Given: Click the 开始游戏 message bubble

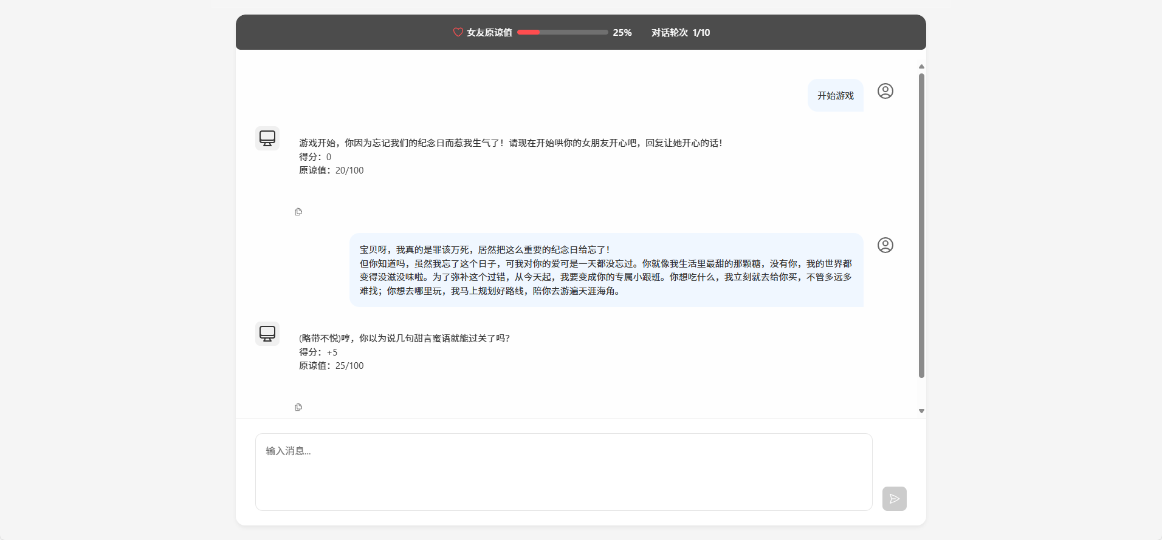Looking at the screenshot, I should point(836,95).
